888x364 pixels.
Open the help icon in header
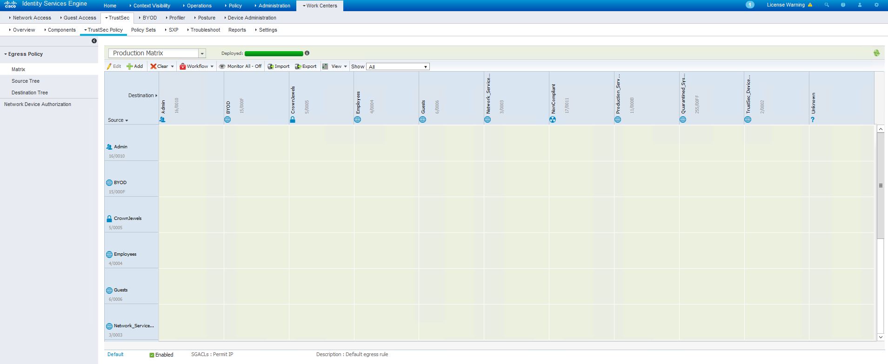click(x=843, y=5)
